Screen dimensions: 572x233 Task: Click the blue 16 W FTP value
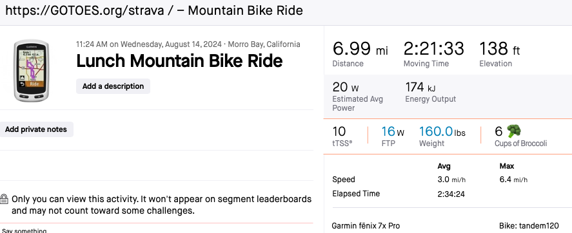click(x=393, y=131)
